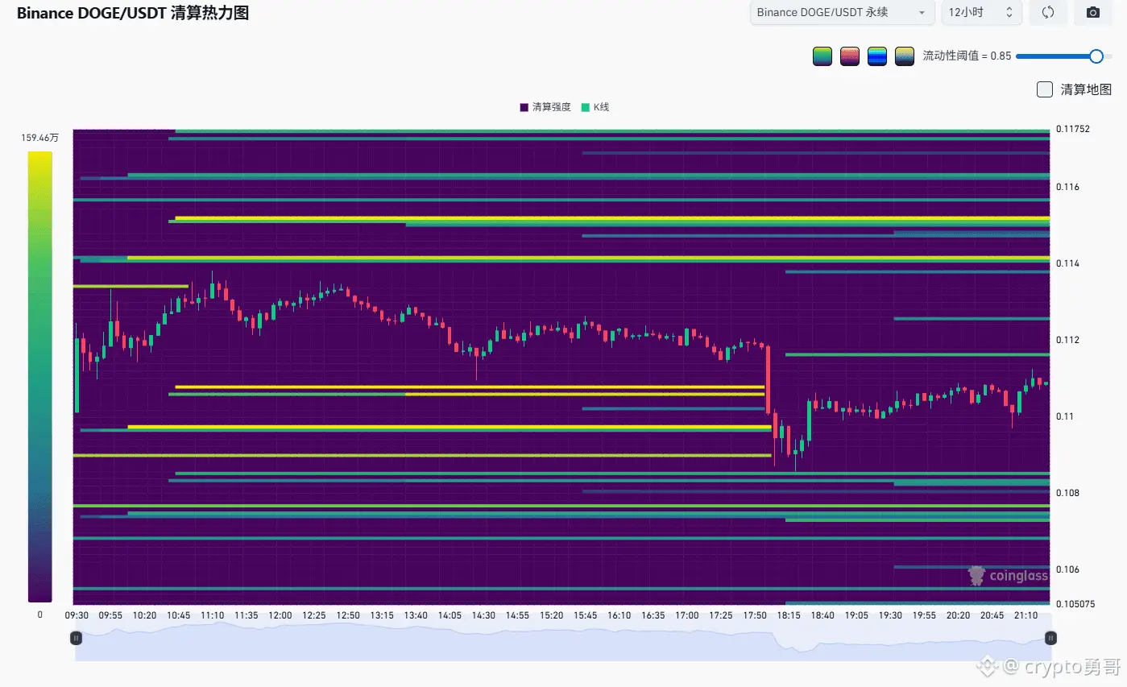Select the blue-cyan color scheme swatch
This screenshot has height=687, width=1127.
point(877,56)
